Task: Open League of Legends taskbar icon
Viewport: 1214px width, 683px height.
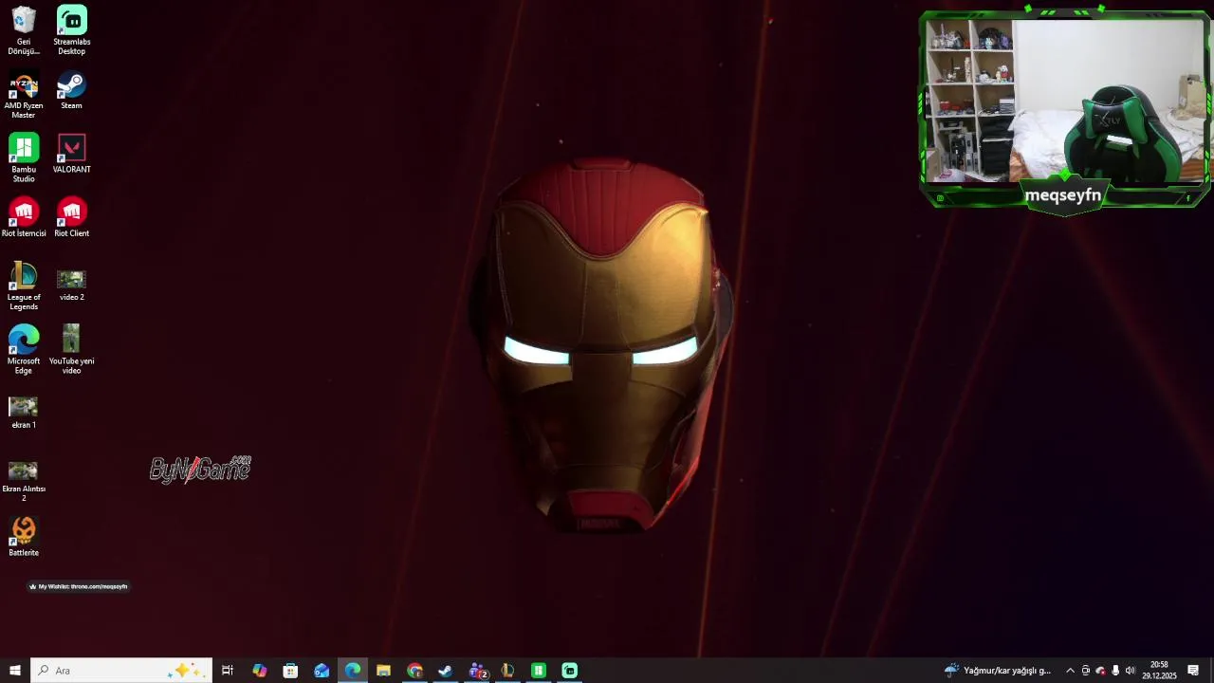Action: pos(507,671)
